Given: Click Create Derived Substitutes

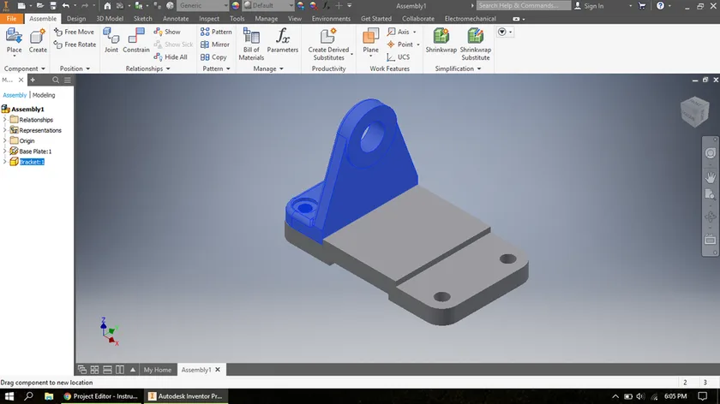Looking at the screenshot, I should pyautogui.click(x=328, y=44).
